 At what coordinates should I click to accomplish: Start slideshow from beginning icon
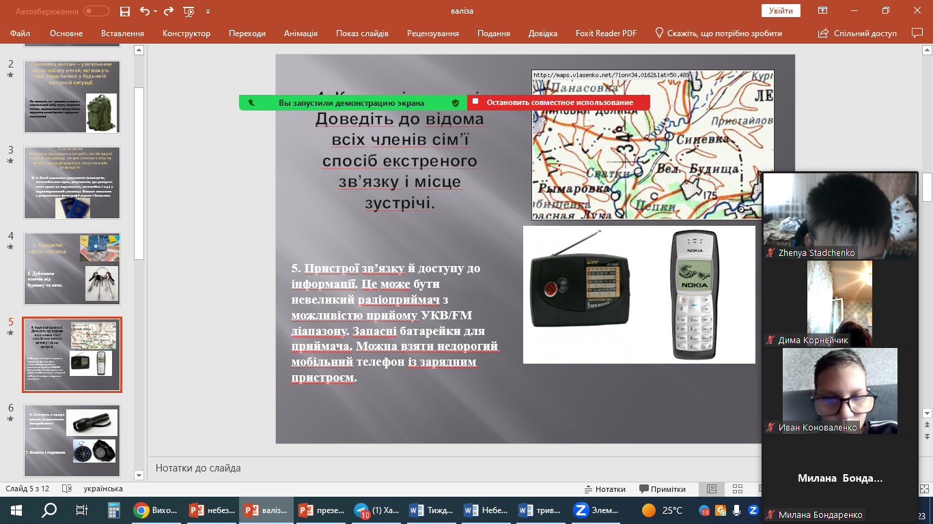point(189,11)
